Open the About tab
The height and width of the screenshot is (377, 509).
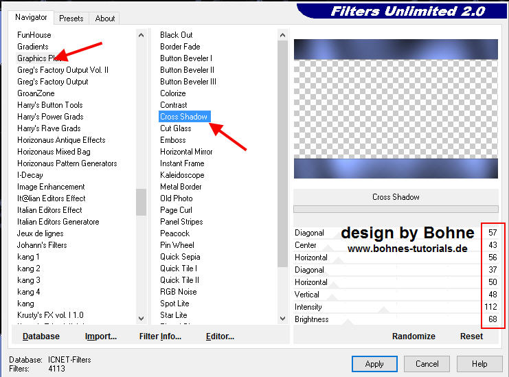pos(105,19)
